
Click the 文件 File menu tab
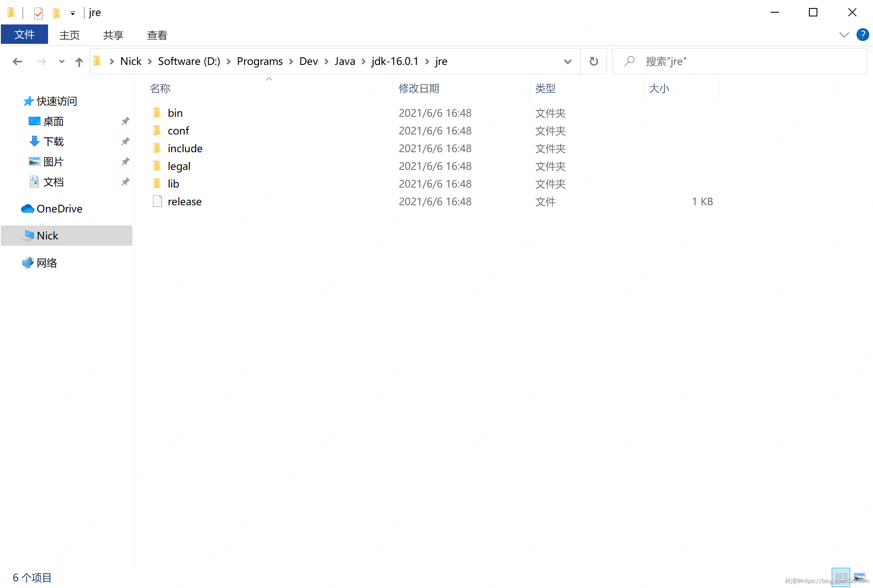point(24,33)
